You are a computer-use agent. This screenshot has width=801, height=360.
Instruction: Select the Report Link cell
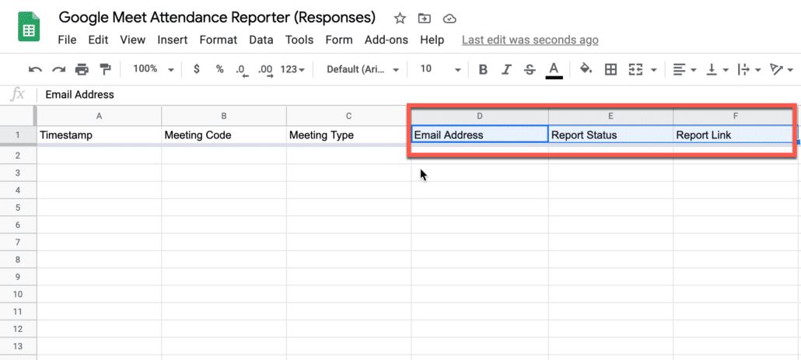pyautogui.click(x=735, y=135)
